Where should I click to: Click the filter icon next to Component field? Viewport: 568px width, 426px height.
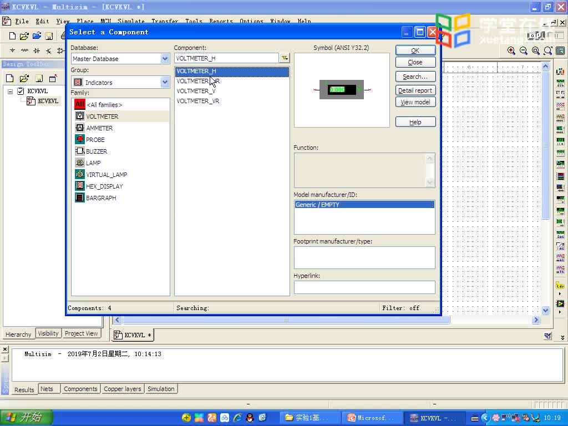pos(285,58)
